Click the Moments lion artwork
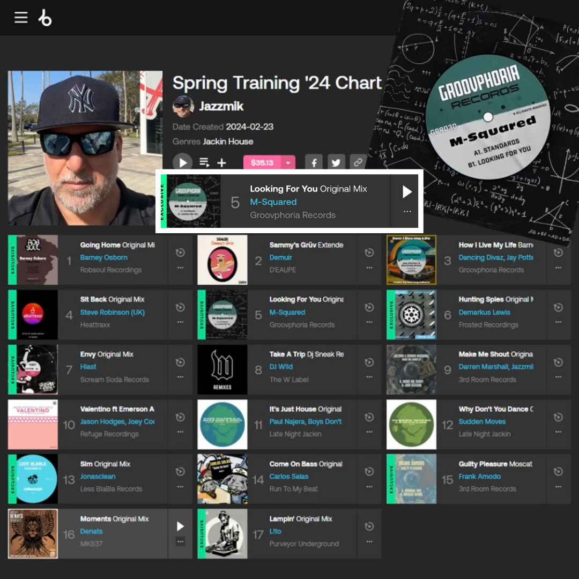 (33, 533)
